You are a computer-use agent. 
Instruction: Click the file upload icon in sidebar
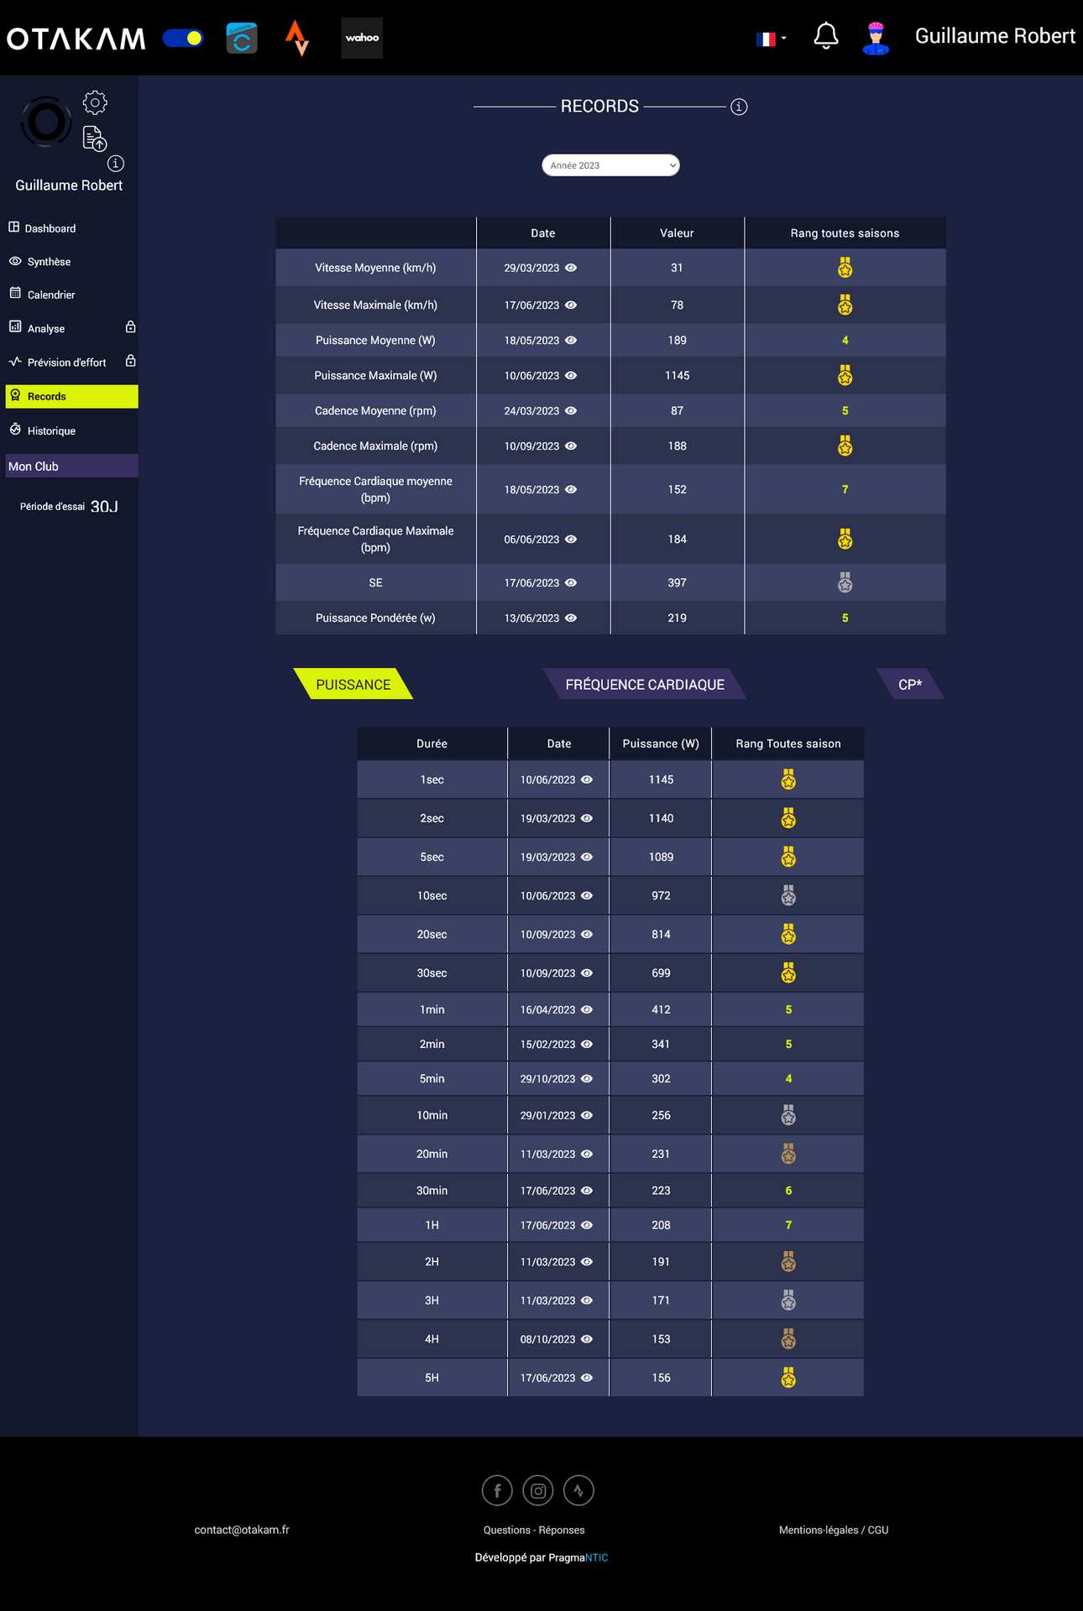point(95,138)
